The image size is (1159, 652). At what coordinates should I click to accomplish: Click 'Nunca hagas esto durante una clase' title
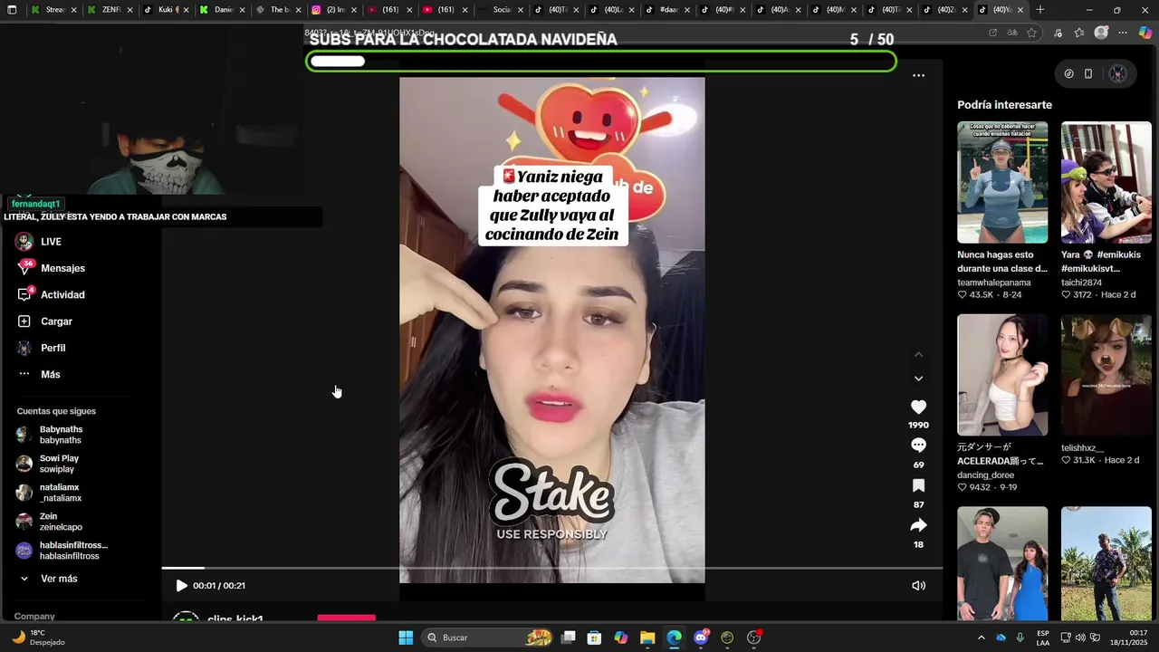[1002, 262]
